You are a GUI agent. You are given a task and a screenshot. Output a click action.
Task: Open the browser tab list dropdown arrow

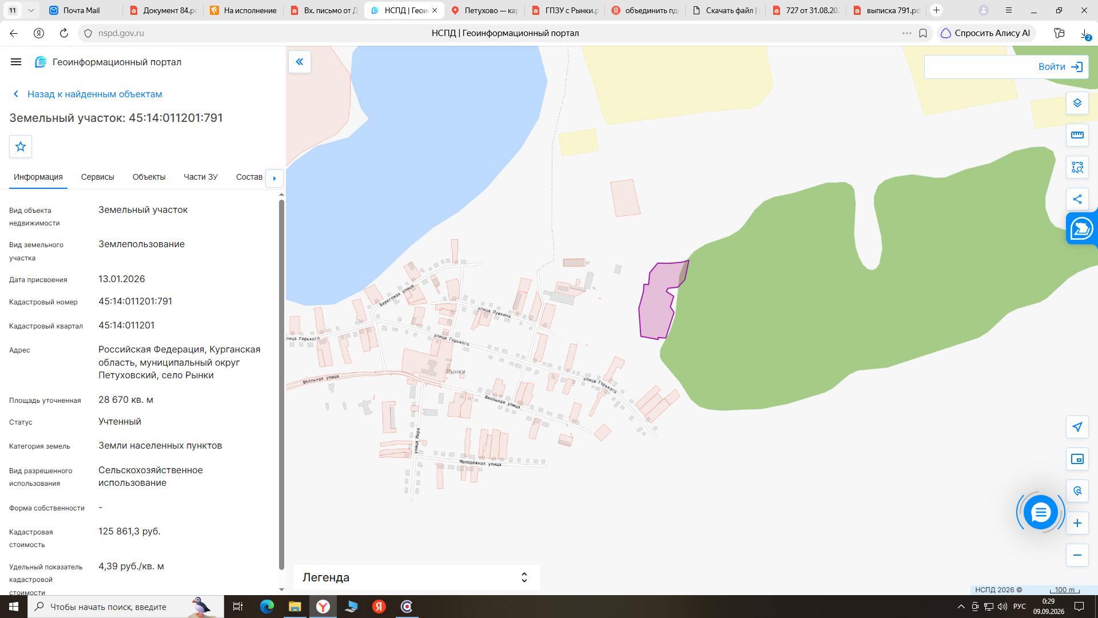31,10
